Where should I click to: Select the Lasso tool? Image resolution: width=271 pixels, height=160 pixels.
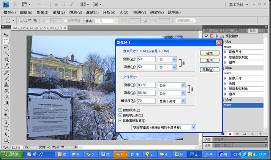pyautogui.click(x=6, y=47)
